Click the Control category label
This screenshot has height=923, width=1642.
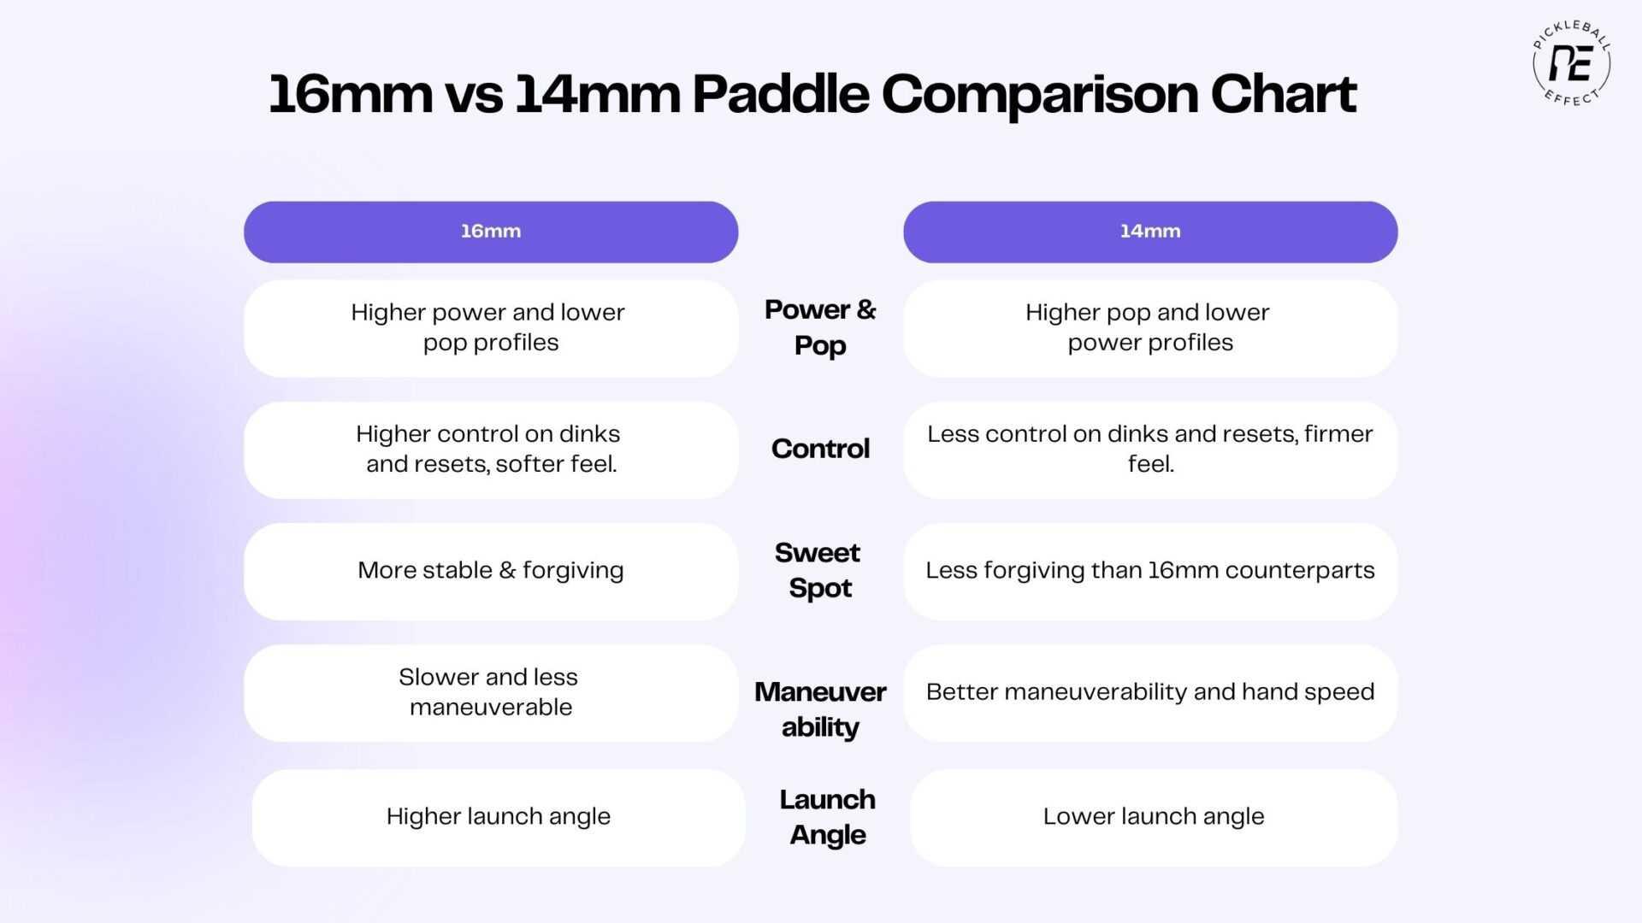[x=821, y=446]
